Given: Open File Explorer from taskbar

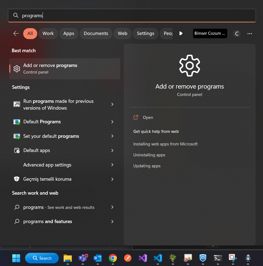Looking at the screenshot, I should tap(67, 258).
